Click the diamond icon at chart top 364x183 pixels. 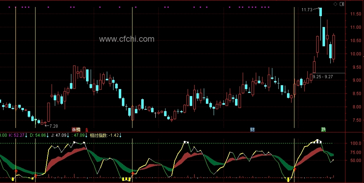[x=335, y=4]
